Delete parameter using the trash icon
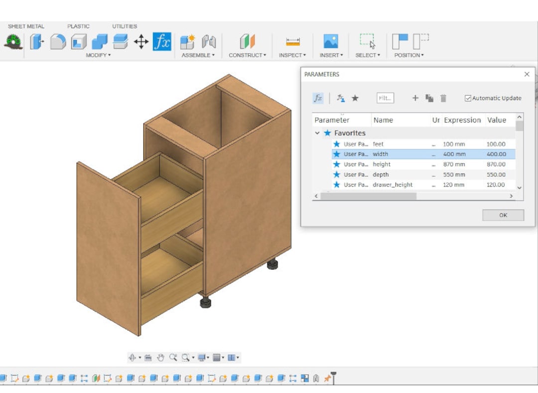This screenshot has width=538, height=393. tap(443, 98)
